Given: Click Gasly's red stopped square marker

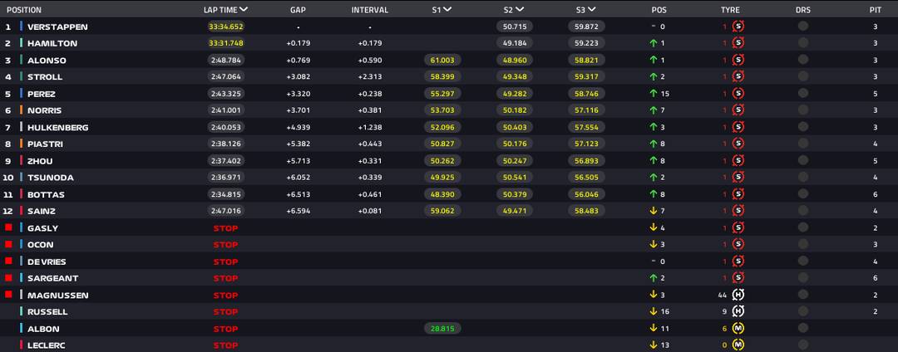Looking at the screenshot, I should pos(8,227).
